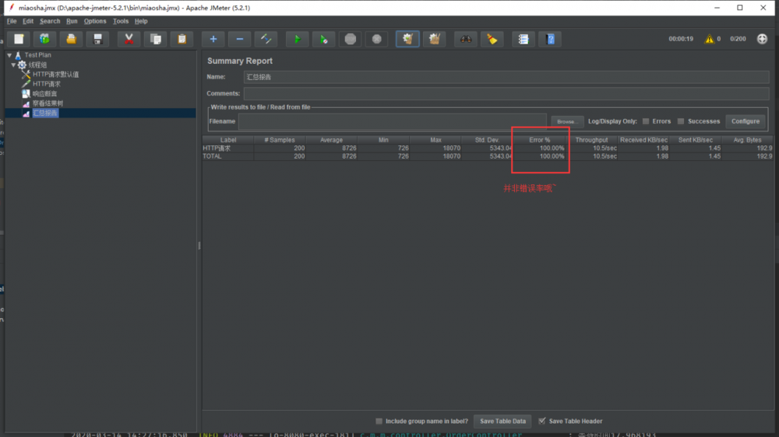779x437 pixels.
Task: Open the Help menu
Action: pos(141,21)
